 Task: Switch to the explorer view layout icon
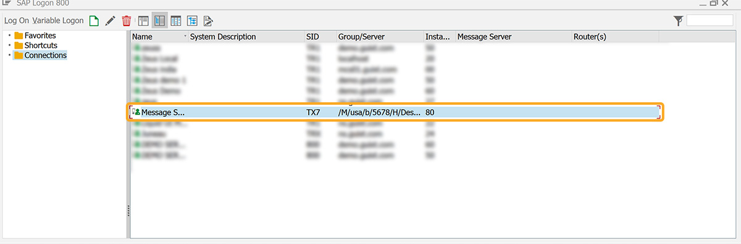[143, 21]
